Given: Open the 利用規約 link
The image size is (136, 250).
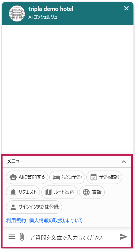Looking at the screenshot, I should coord(16,220).
